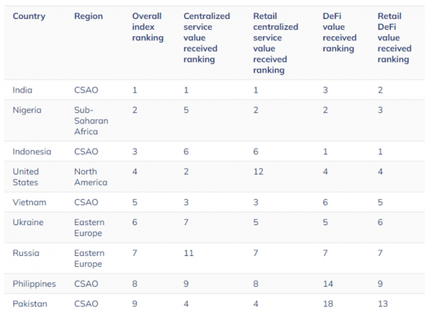Image resolution: width=427 pixels, height=316 pixels.
Task: Select the Nigeria country cell
Action: click(x=27, y=111)
